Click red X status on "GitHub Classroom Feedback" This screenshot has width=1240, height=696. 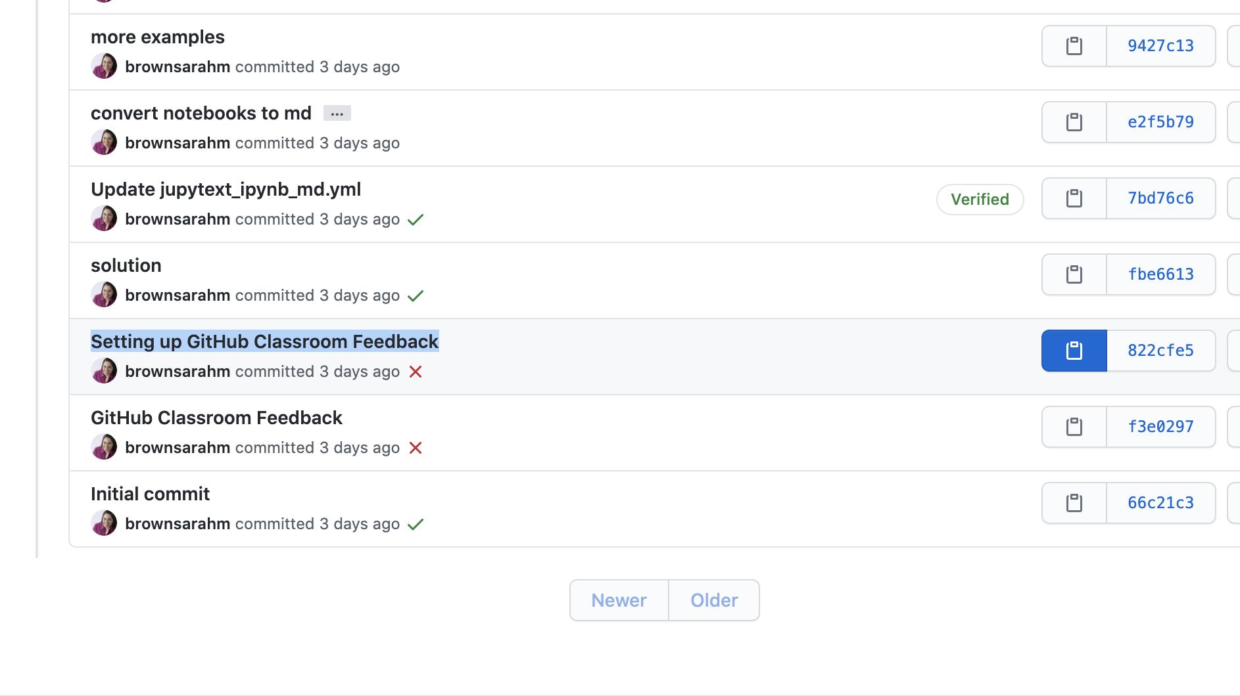(415, 447)
